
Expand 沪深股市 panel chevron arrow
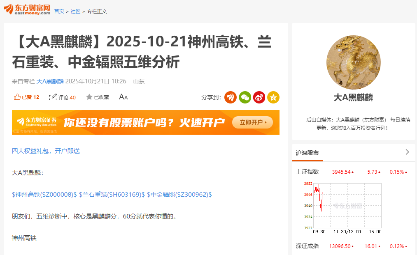click(x=407, y=152)
